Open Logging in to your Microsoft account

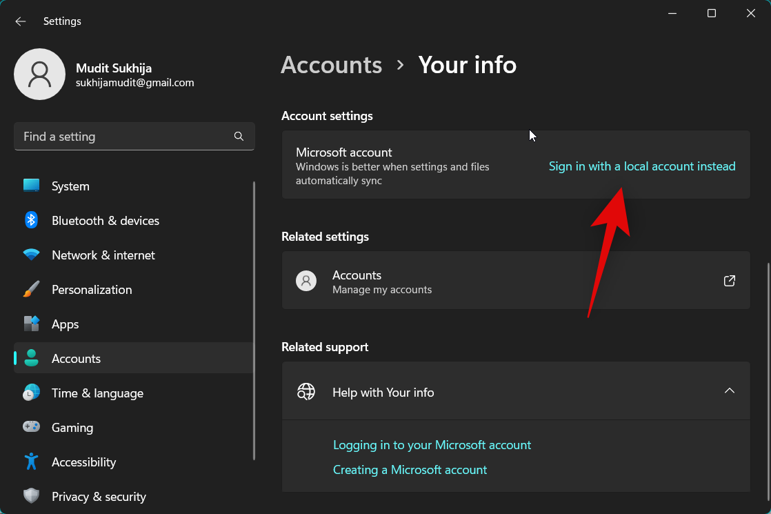(432, 445)
